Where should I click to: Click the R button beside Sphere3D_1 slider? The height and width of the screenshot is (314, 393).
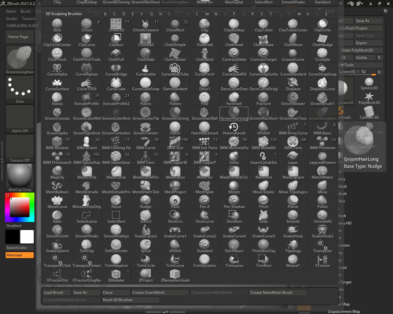(379, 72)
